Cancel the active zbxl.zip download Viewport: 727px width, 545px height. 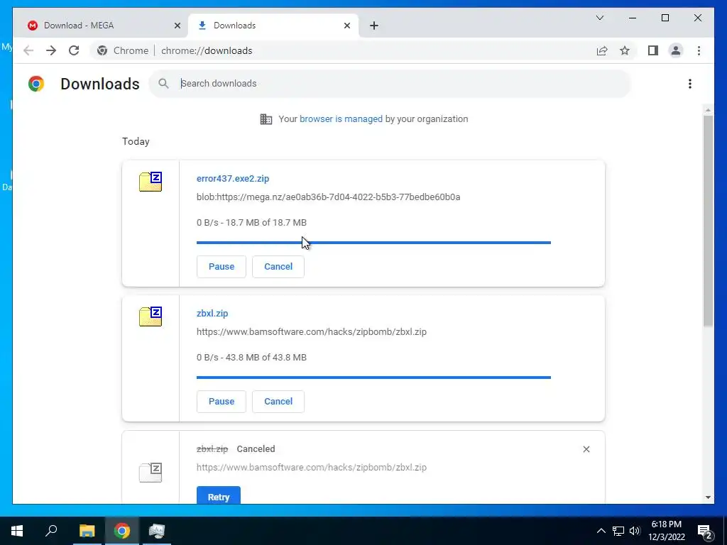click(278, 402)
